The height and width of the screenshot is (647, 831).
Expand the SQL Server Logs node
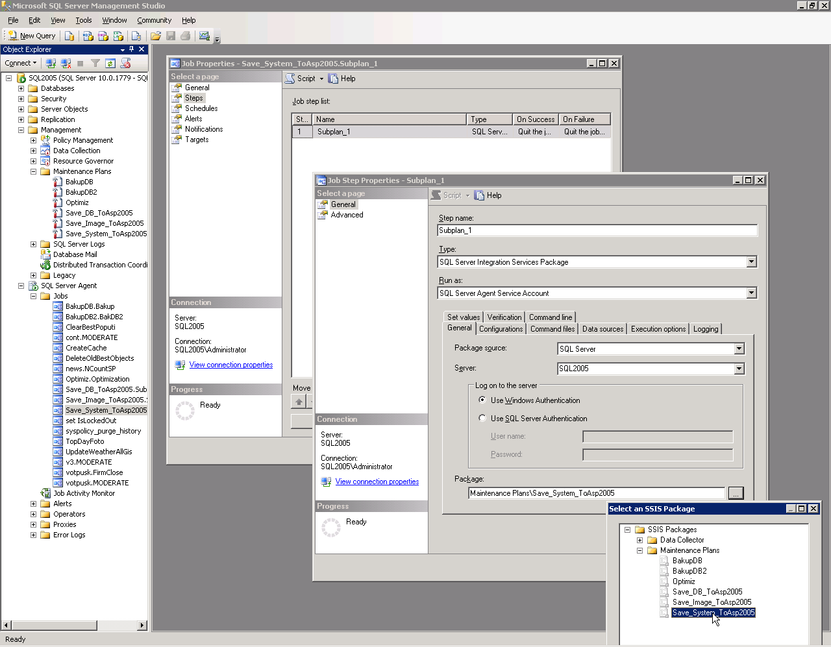coord(33,244)
